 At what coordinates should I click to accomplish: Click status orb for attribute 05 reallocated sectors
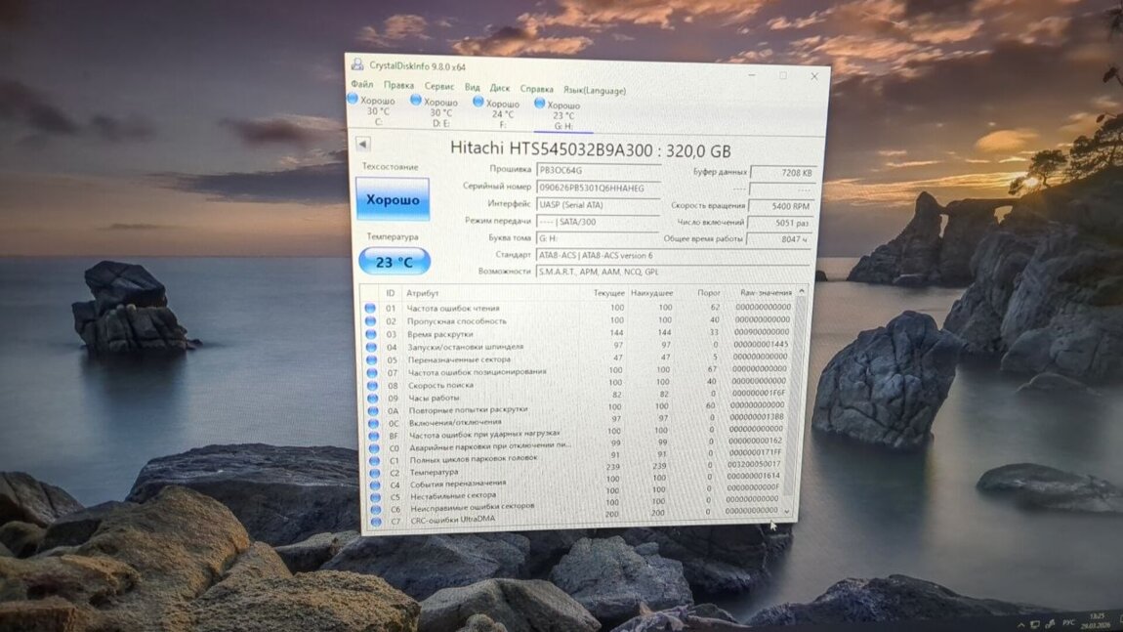click(370, 358)
